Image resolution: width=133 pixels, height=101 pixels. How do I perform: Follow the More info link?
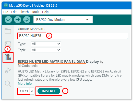click(25, 84)
